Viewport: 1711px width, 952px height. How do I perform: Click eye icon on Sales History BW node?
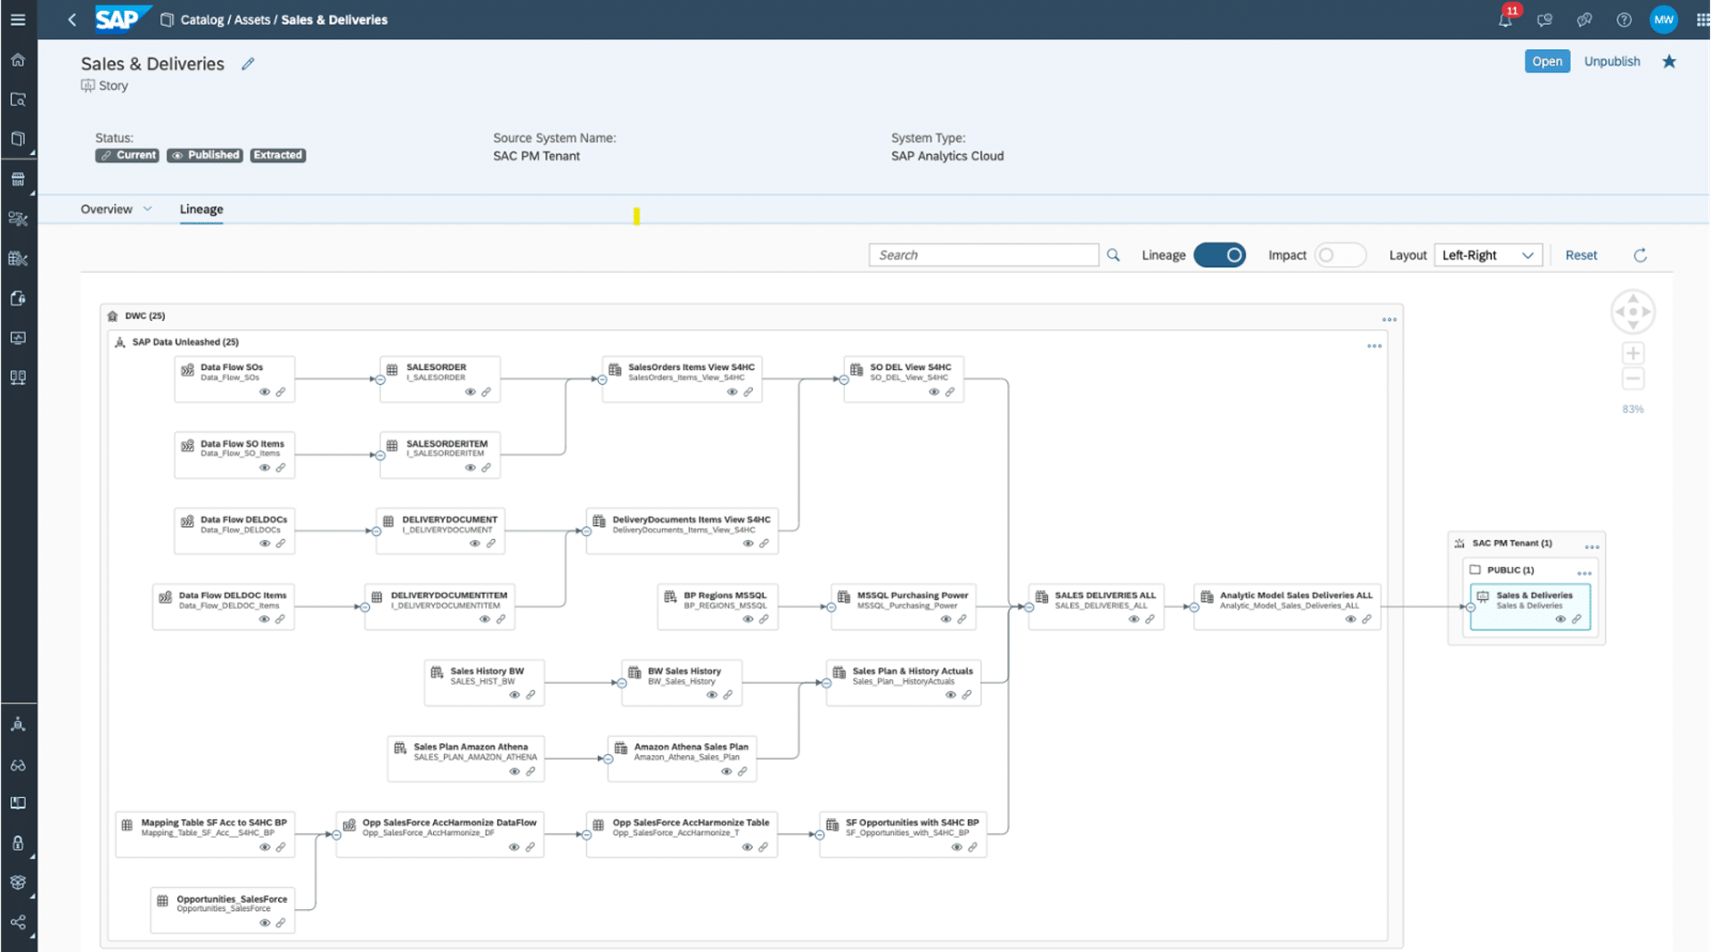pyautogui.click(x=514, y=695)
